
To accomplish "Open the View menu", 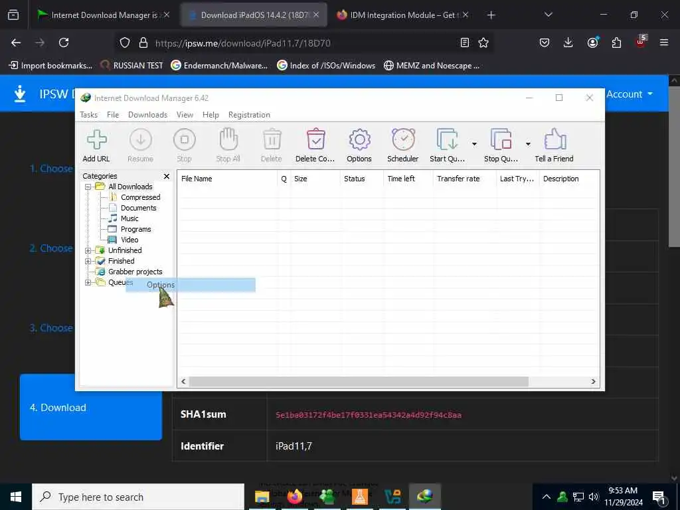I will (x=185, y=115).
